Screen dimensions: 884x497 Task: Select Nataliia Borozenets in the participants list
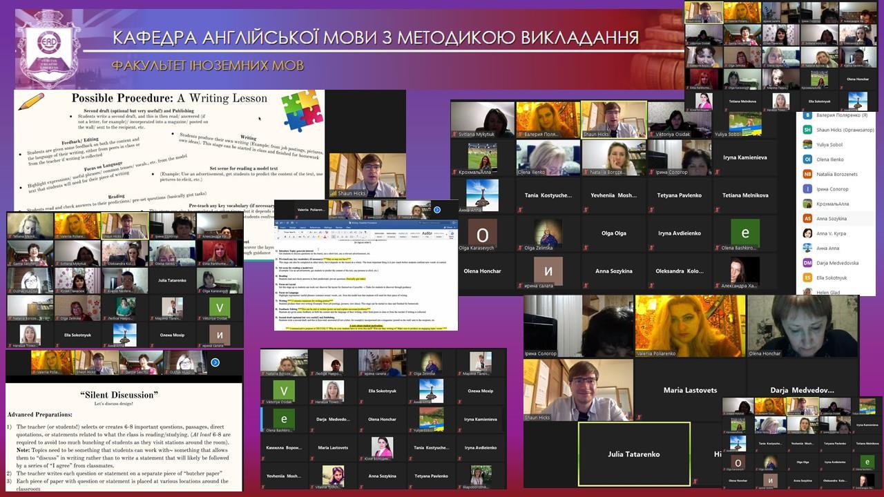[836, 174]
